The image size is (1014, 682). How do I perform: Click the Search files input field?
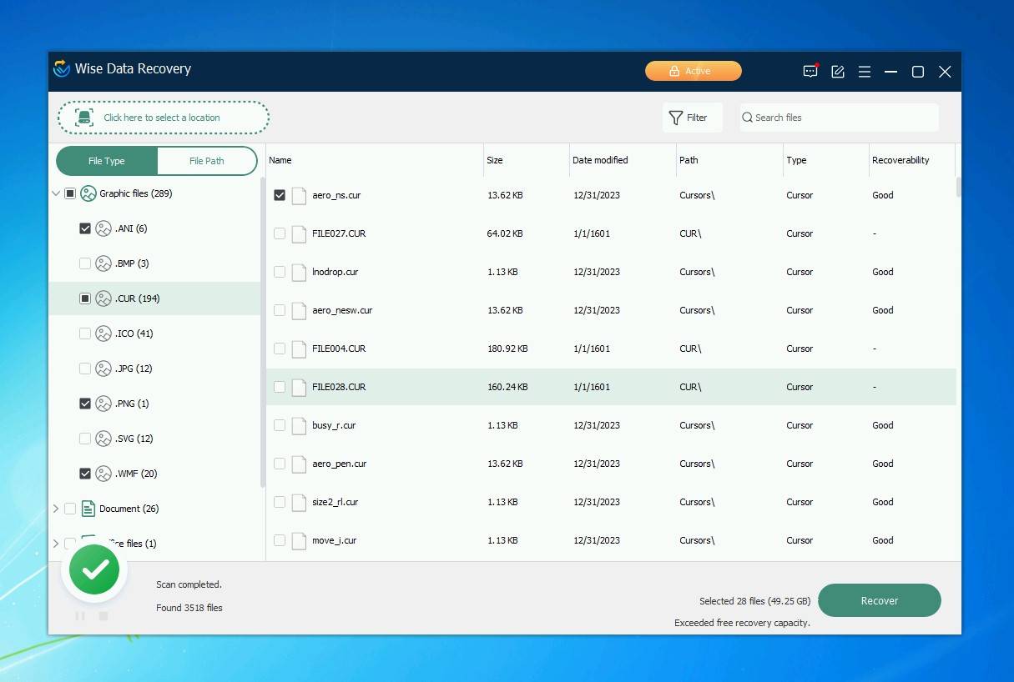[x=843, y=118]
